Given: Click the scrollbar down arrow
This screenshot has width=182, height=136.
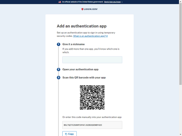Looking at the screenshot, I should pos(181,135).
